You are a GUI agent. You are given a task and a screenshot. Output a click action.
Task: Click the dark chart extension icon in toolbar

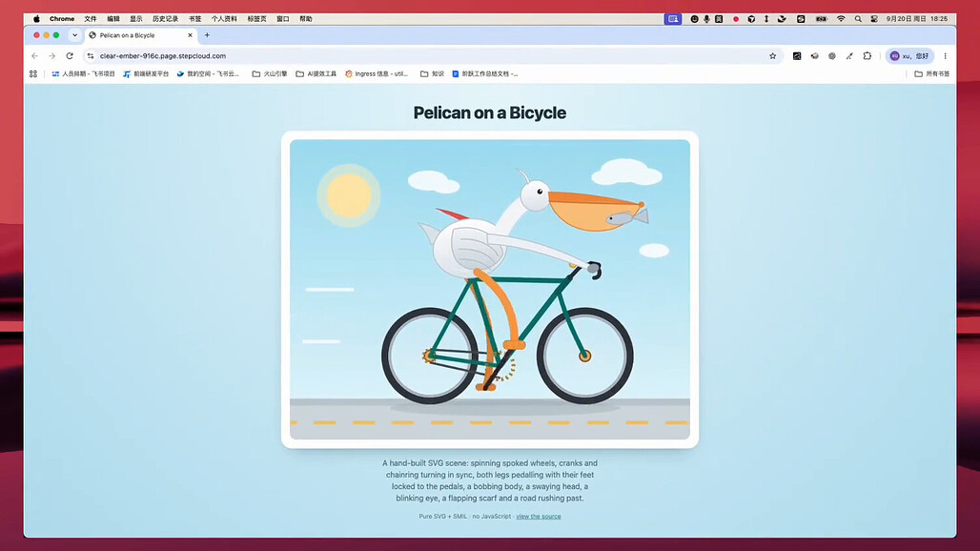(x=797, y=56)
